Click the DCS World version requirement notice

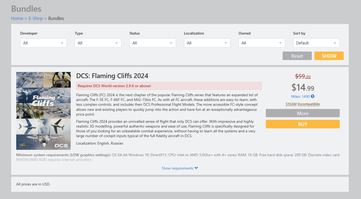tap(169, 86)
